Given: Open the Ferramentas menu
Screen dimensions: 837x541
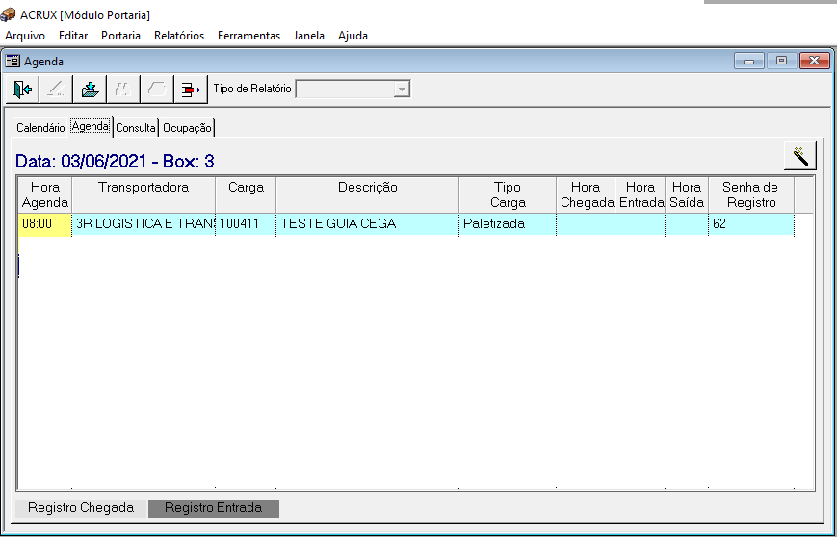Looking at the screenshot, I should [x=248, y=36].
